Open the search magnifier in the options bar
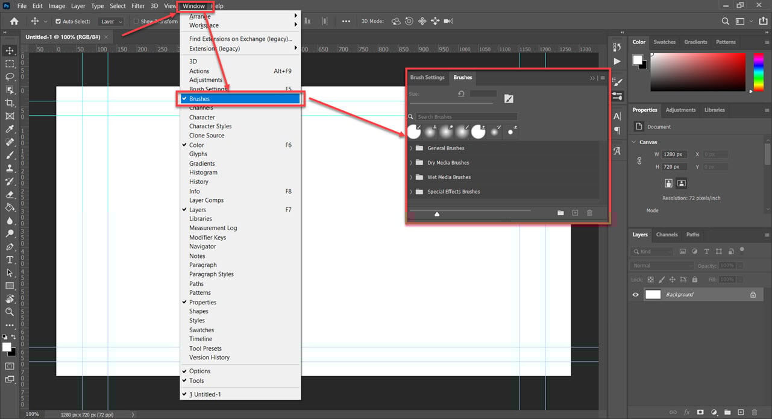 [x=726, y=21]
